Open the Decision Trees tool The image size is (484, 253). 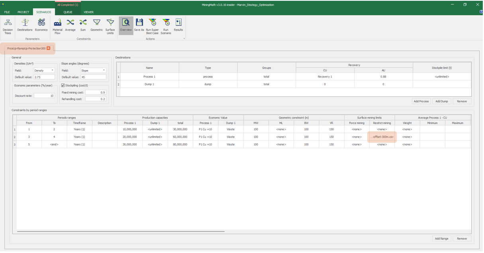pos(8,25)
